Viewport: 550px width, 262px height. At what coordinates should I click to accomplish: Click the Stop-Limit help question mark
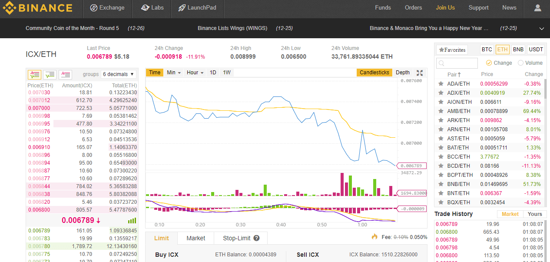(256, 238)
